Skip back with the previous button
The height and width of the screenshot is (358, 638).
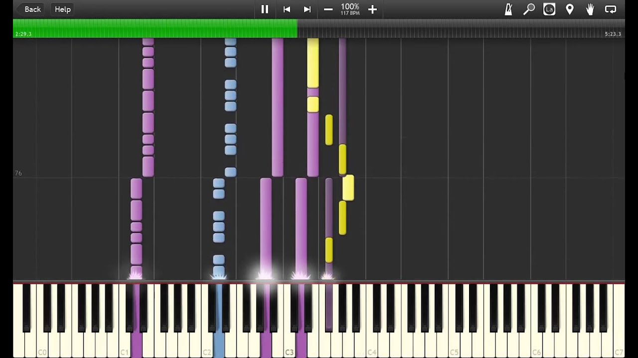[x=287, y=9]
